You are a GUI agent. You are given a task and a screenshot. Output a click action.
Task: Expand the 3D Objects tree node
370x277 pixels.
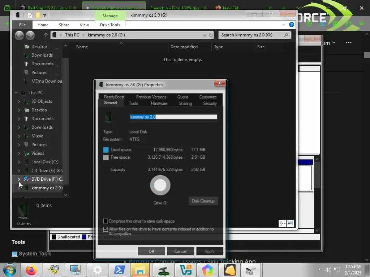click(19, 101)
